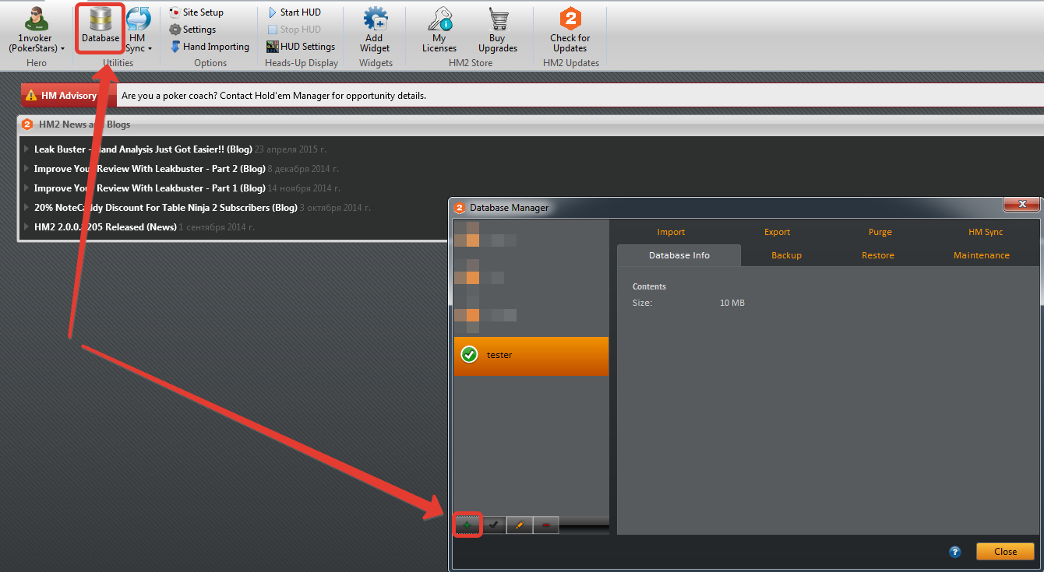Expand HM2 2.0.0.205 Released news item
Screen dimensions: 1044x572
(27, 226)
